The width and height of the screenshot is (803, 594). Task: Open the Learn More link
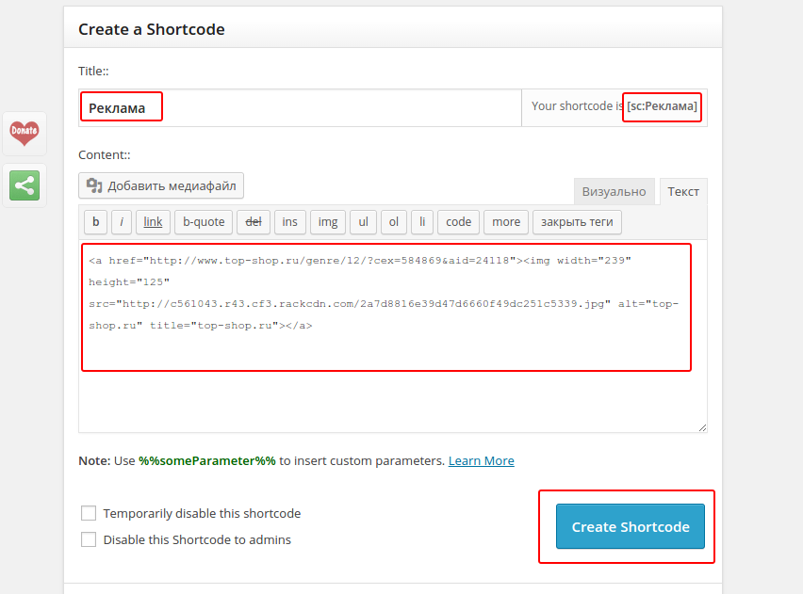(x=481, y=461)
